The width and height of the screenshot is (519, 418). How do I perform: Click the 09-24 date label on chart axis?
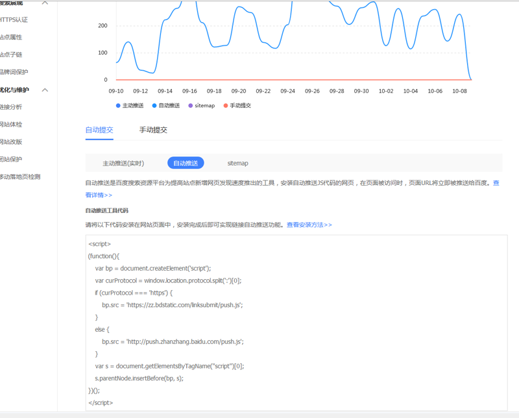point(287,91)
